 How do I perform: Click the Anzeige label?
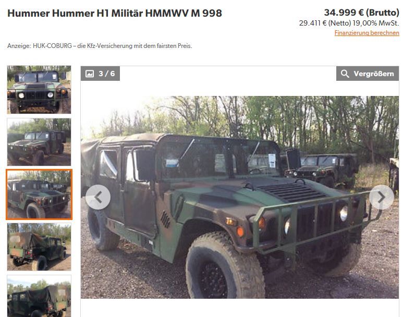(19, 46)
